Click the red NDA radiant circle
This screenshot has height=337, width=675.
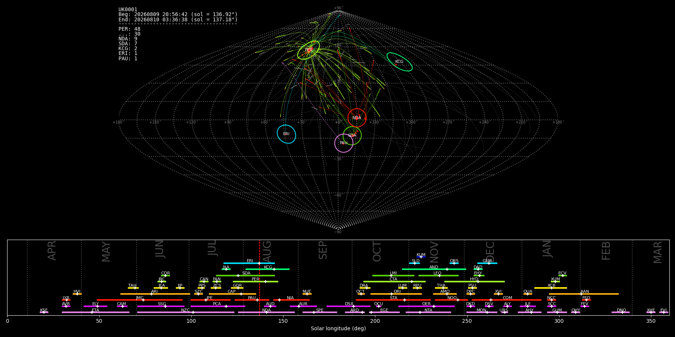[357, 118]
